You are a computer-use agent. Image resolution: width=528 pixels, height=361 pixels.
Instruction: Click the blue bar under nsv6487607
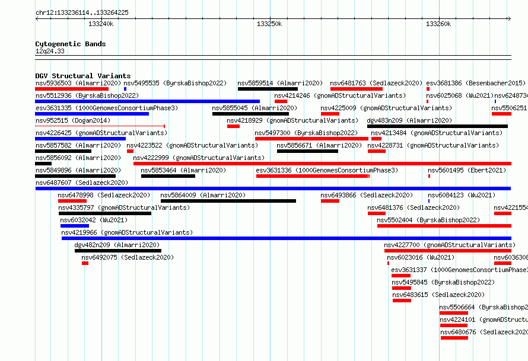273,189
